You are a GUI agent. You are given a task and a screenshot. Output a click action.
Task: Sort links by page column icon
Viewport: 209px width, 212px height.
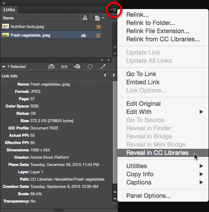pos(97,18)
